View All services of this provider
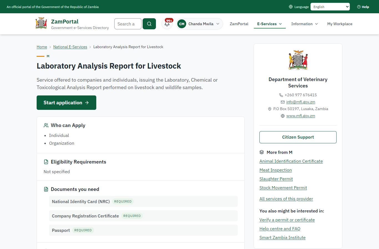This screenshot has height=249, width=379. pyautogui.click(x=286, y=199)
